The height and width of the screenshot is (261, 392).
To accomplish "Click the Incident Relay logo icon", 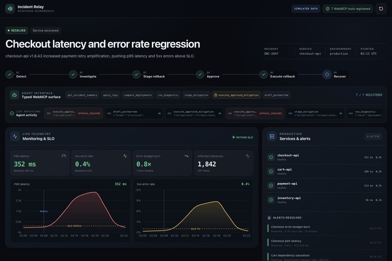I will coord(10,8).
